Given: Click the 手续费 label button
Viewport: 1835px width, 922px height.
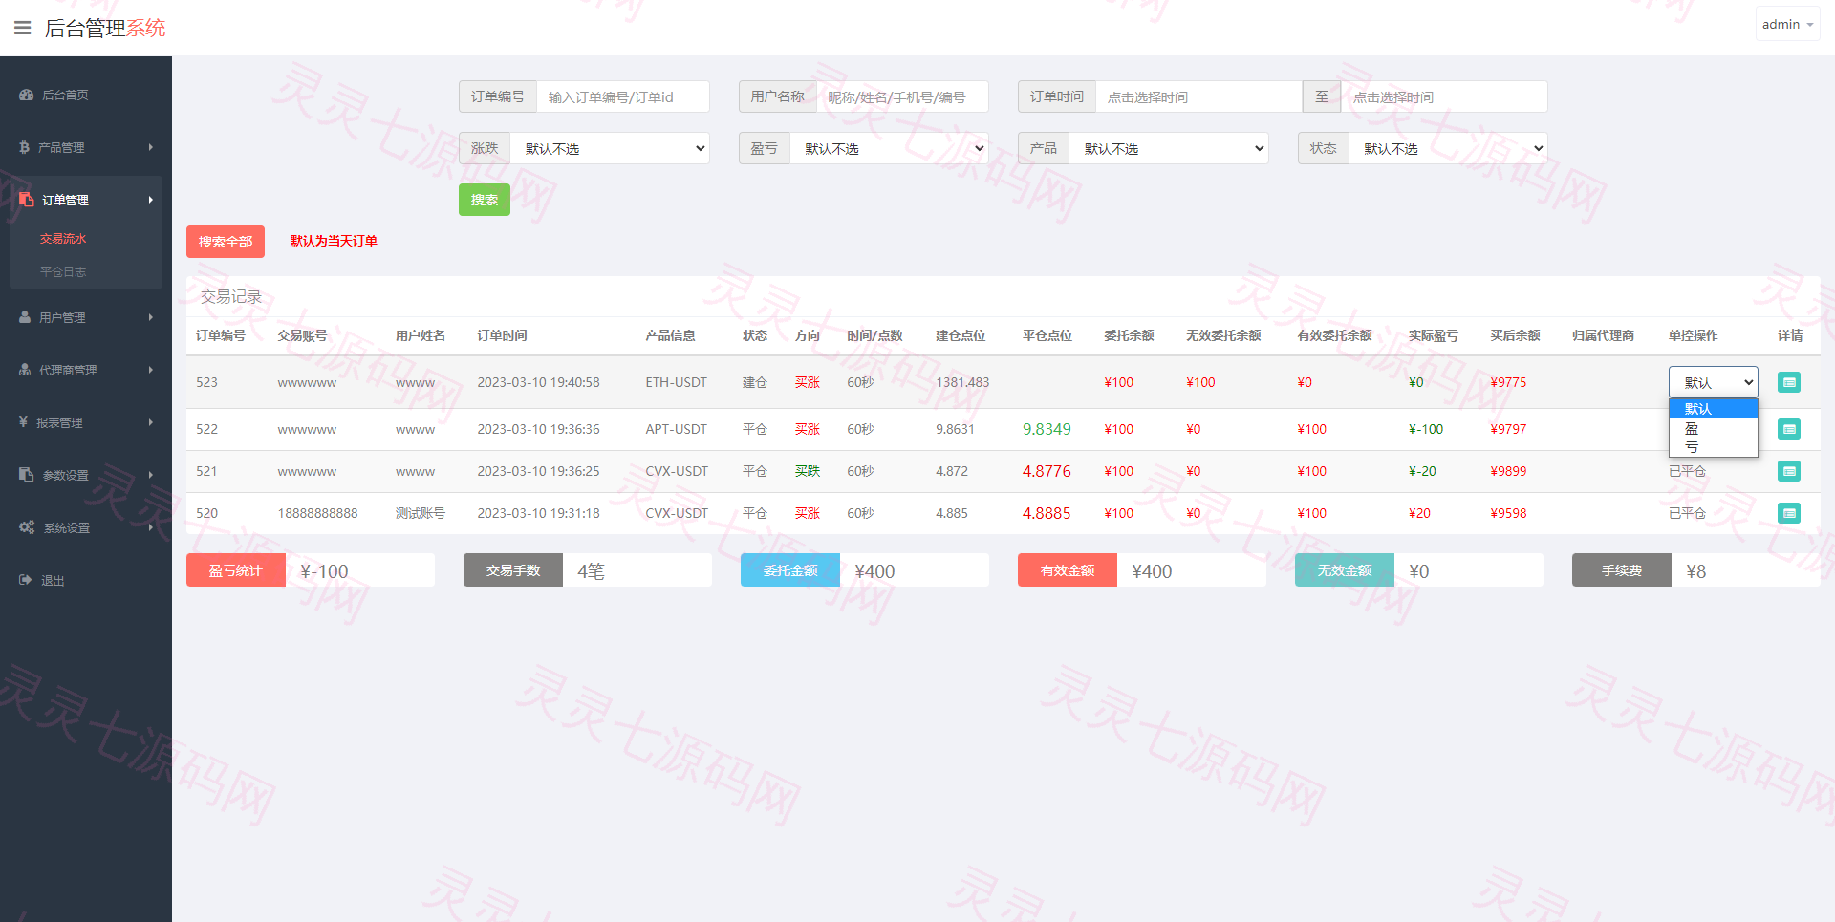Looking at the screenshot, I should point(1622,570).
